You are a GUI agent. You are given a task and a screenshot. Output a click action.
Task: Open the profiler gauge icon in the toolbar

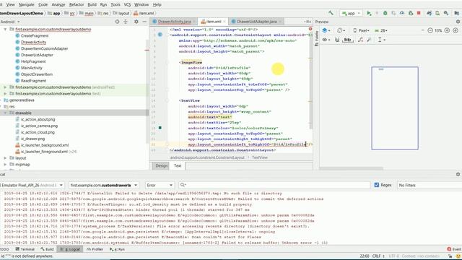coord(402,13)
